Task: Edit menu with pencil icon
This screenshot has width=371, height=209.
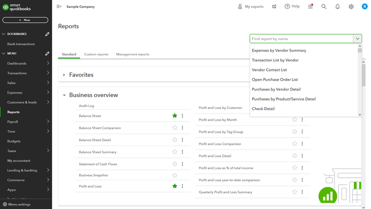Action: [x=47, y=53]
